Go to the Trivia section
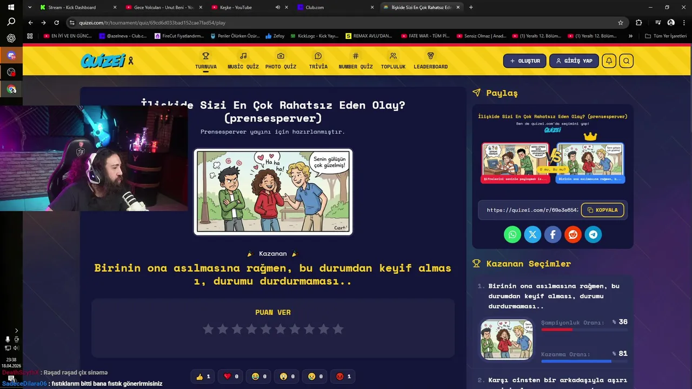The image size is (692, 389). click(318, 61)
